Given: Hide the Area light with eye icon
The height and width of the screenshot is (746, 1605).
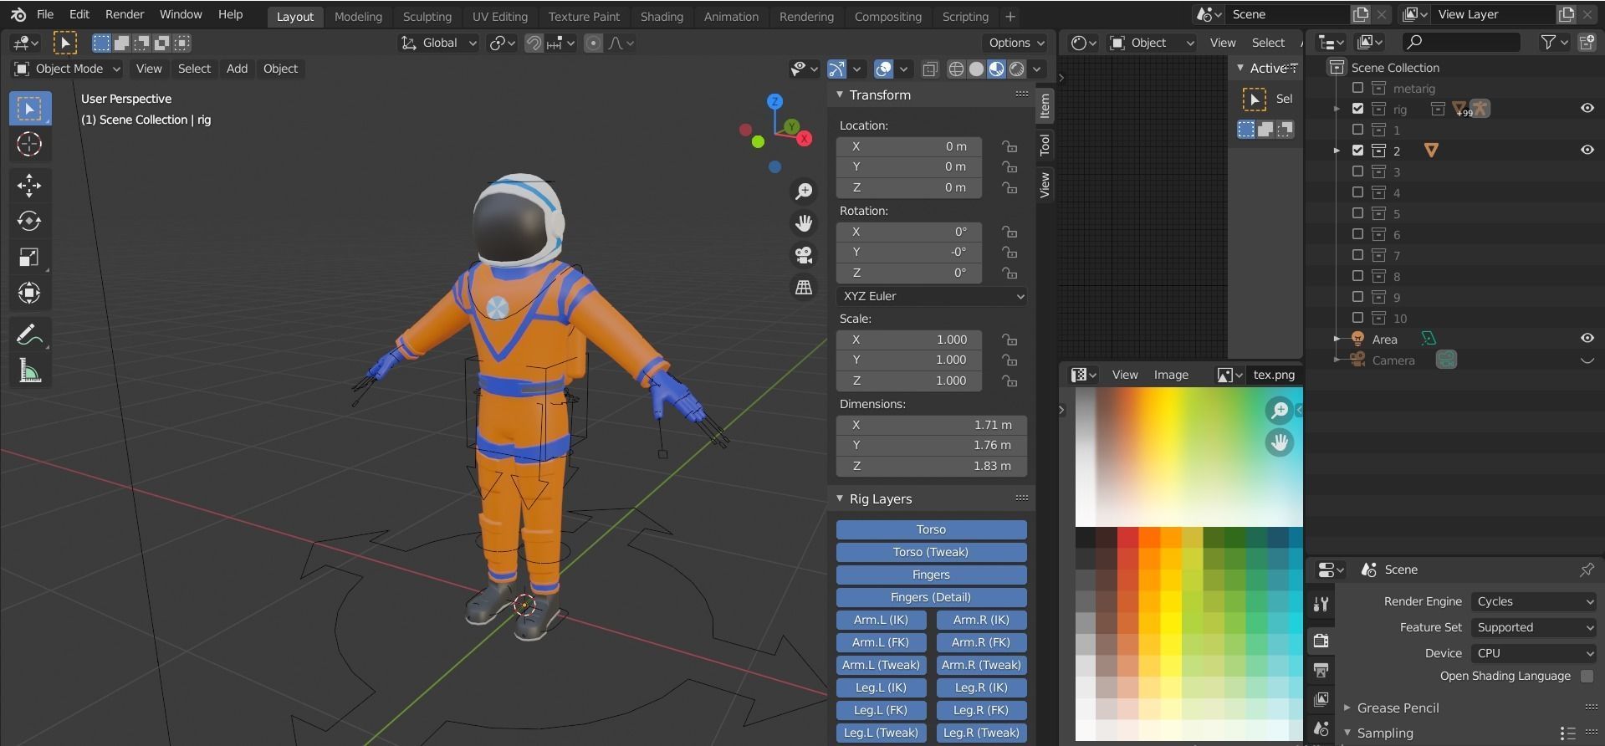Looking at the screenshot, I should (x=1587, y=338).
